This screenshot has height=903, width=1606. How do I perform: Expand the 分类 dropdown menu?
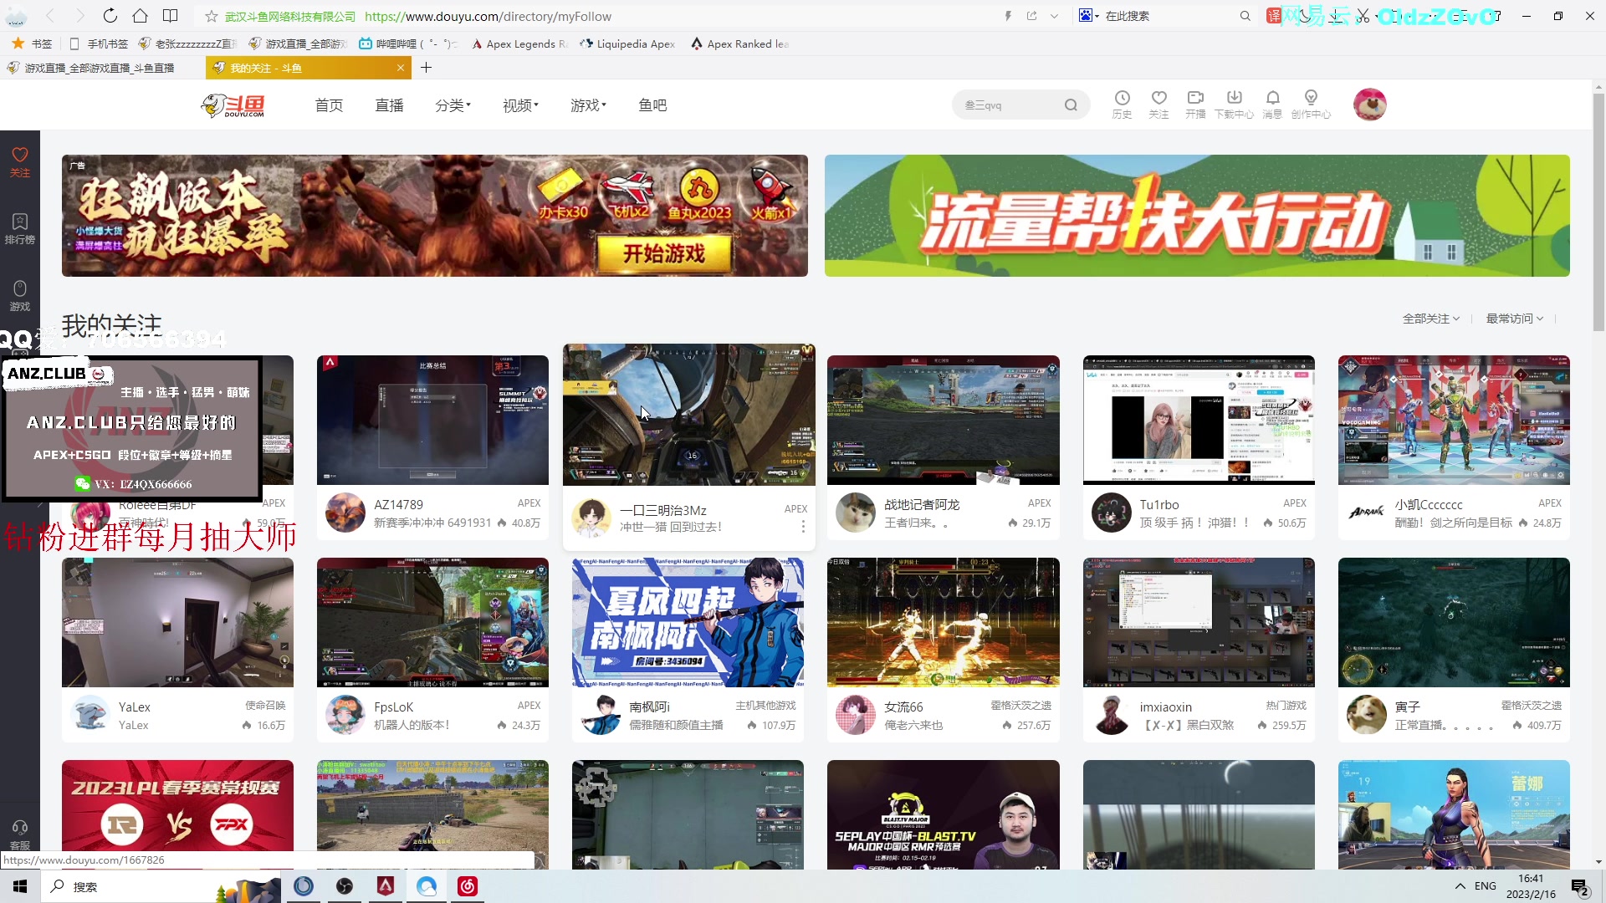(453, 105)
